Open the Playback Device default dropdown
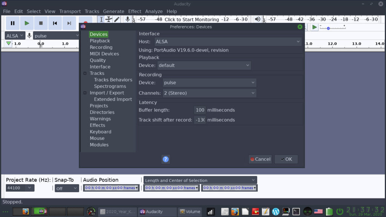Screen dimensions: 386x217 204,66
